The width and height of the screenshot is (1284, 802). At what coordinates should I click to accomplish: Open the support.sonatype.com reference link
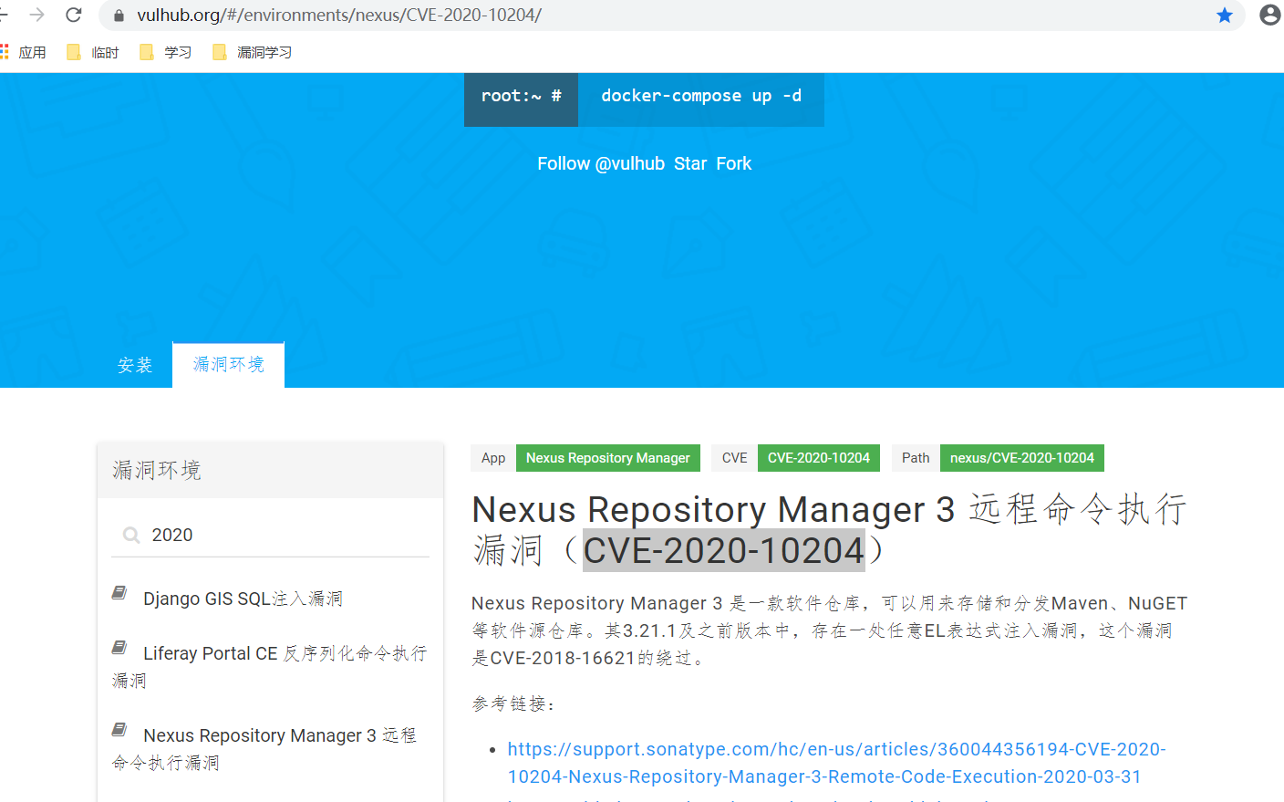pos(836,763)
